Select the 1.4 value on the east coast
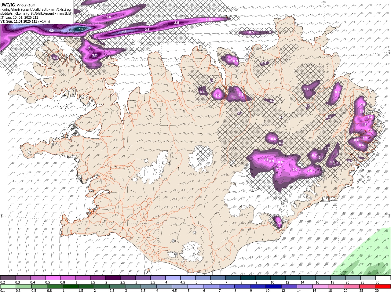The image size is (391, 293). [x=370, y=117]
